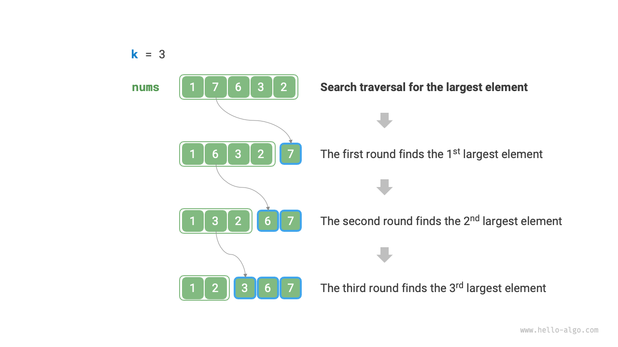The height and width of the screenshot is (347, 618).
Task: Click cell 1 in the top nums array
Action: click(x=193, y=87)
